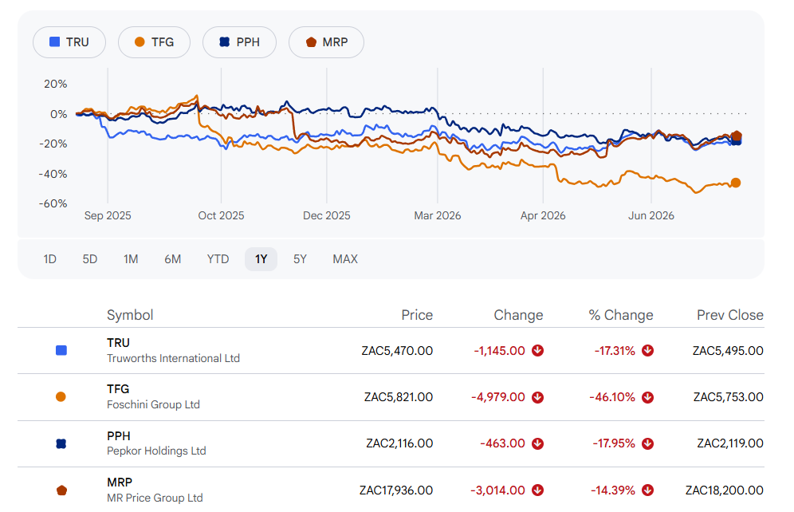
Task: Click the Change column header
Action: pos(518,315)
